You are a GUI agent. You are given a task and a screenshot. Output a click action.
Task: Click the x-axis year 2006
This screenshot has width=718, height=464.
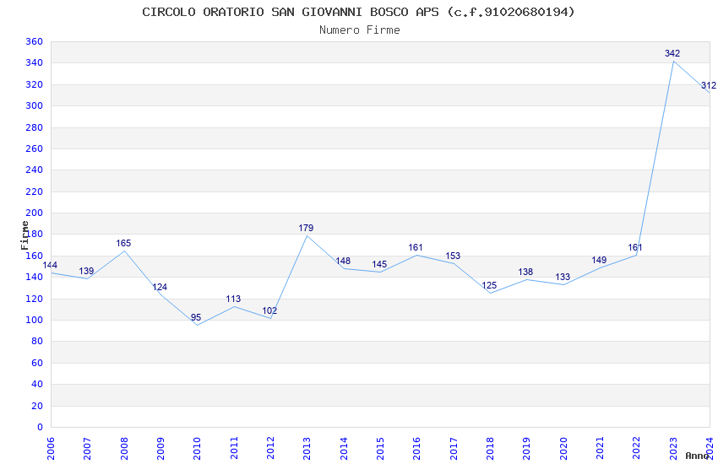[x=51, y=449]
